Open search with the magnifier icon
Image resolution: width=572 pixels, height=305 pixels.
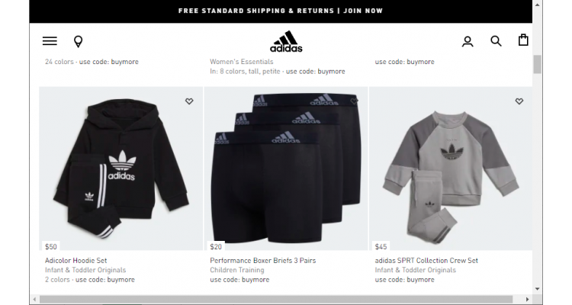coord(496,41)
